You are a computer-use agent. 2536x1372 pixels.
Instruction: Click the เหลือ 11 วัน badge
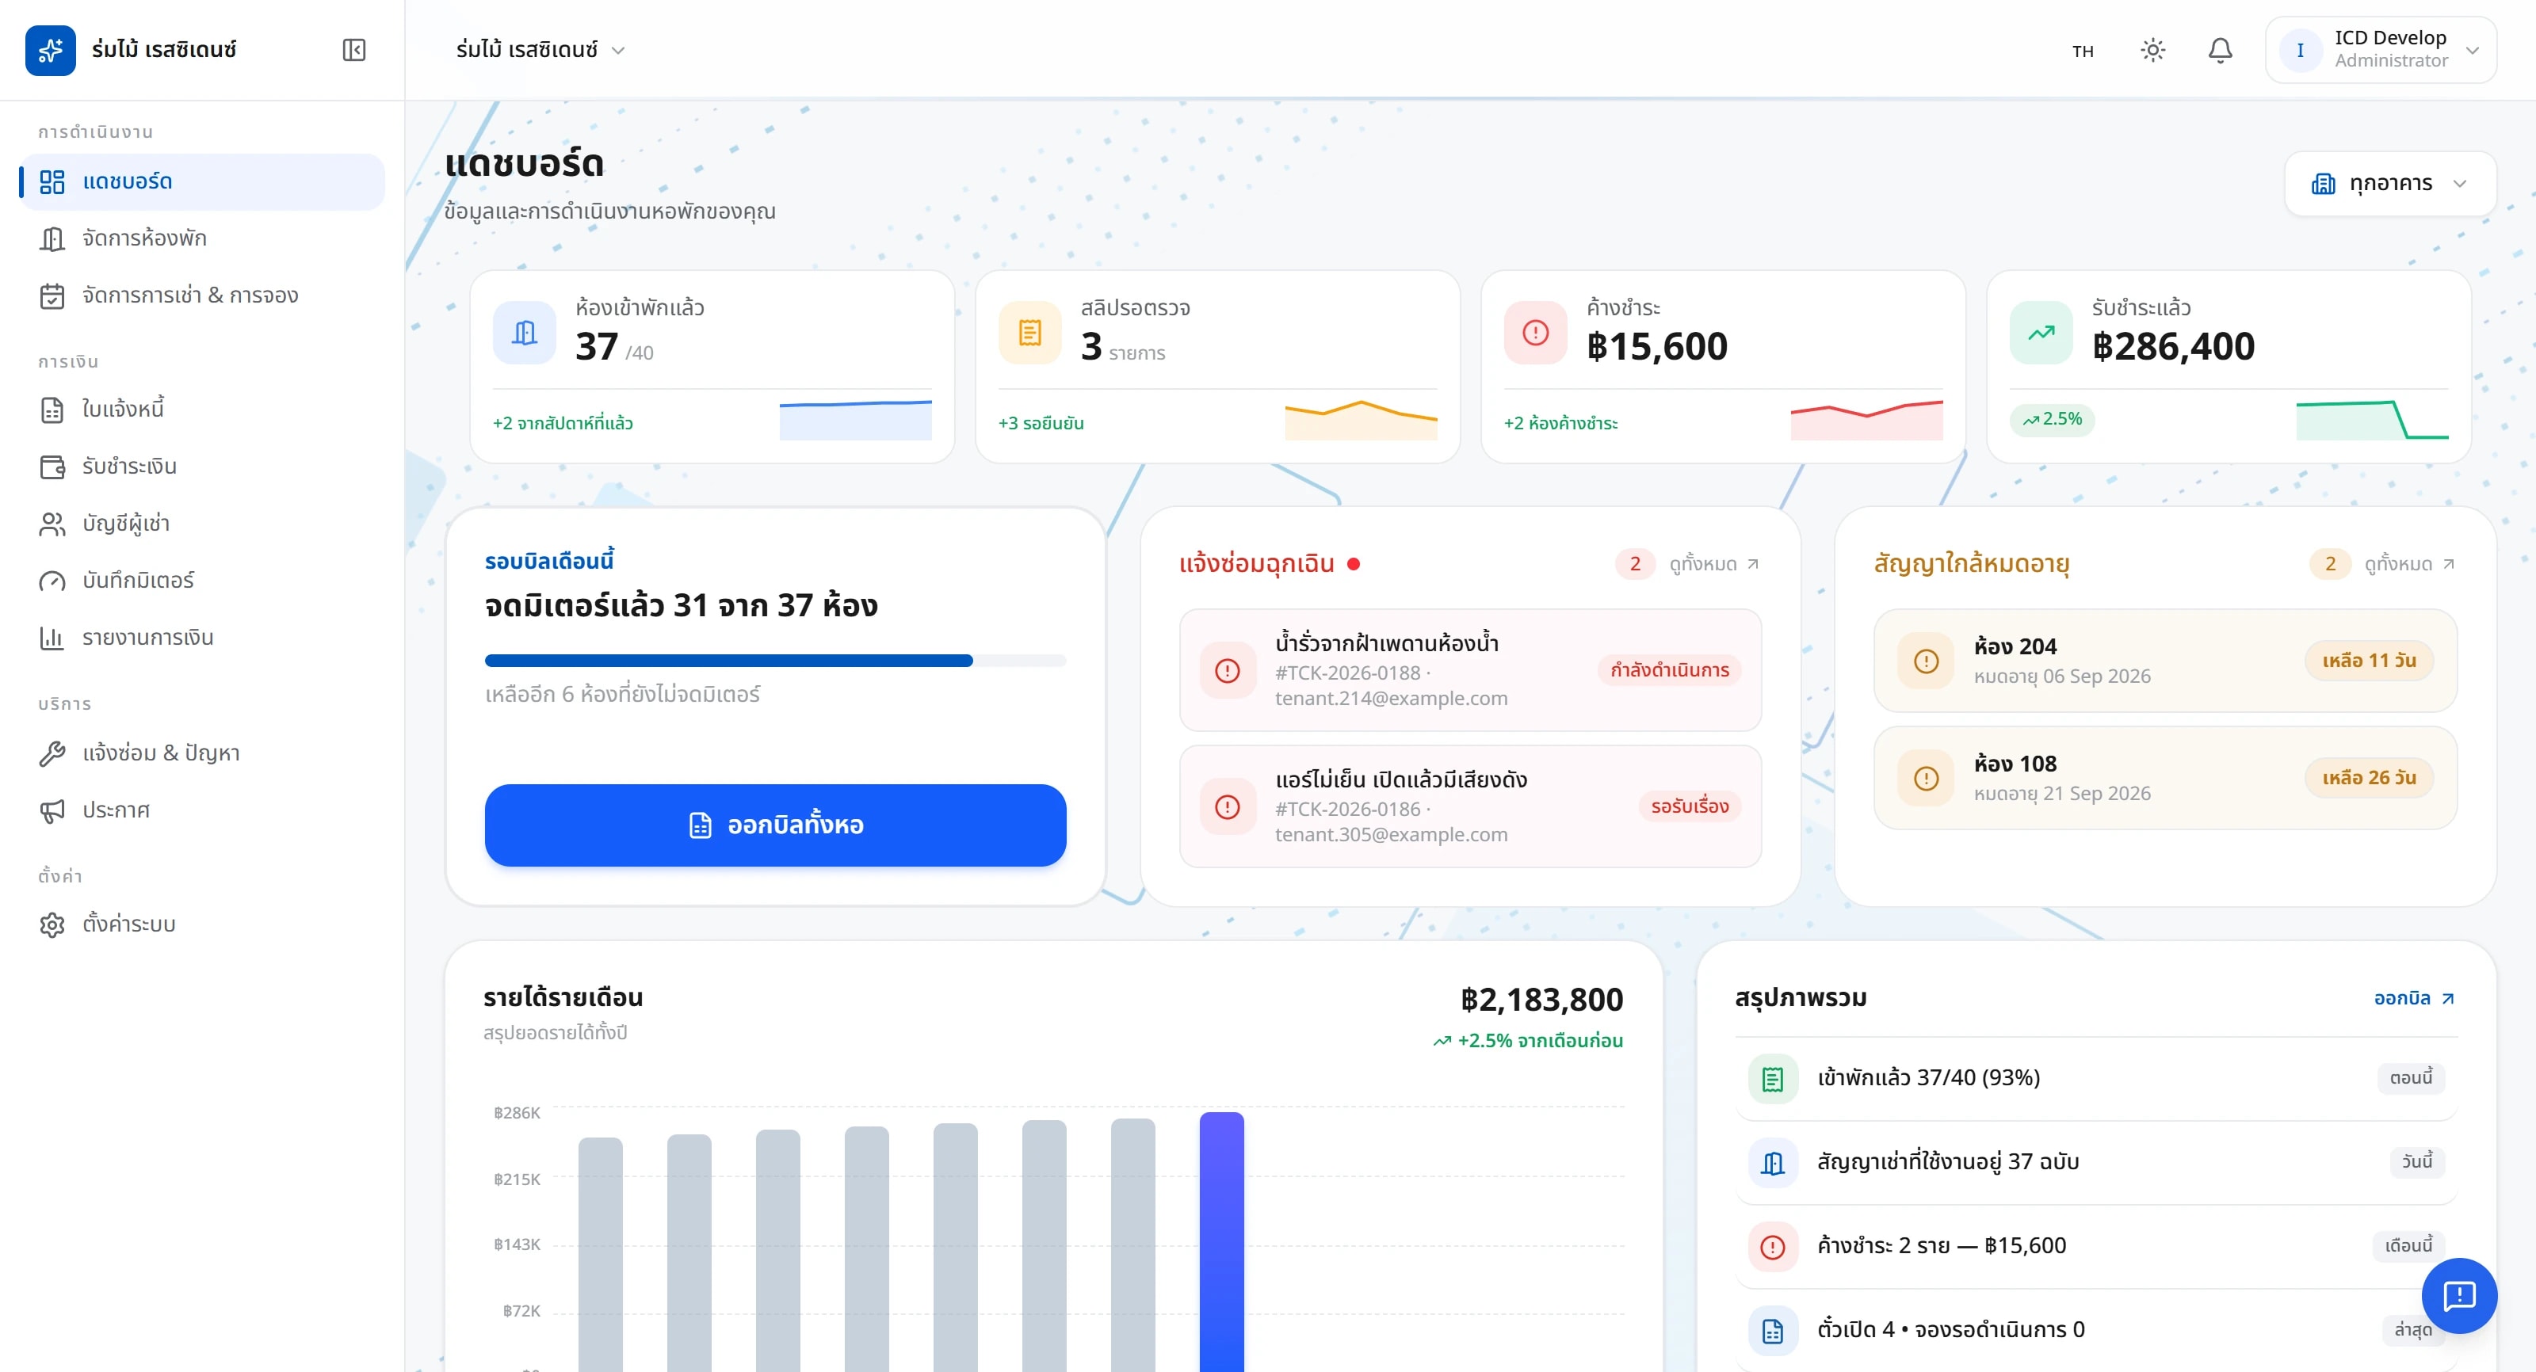[x=2368, y=661]
